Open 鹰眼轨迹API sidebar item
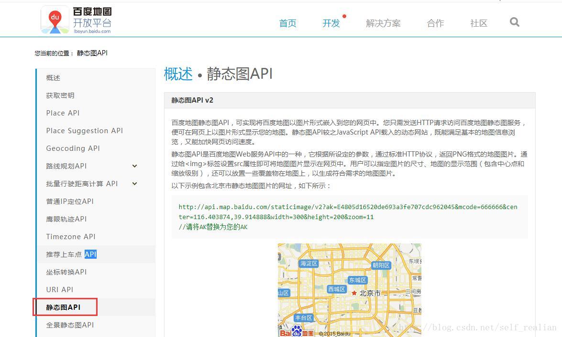562x337 pixels. tap(66, 219)
